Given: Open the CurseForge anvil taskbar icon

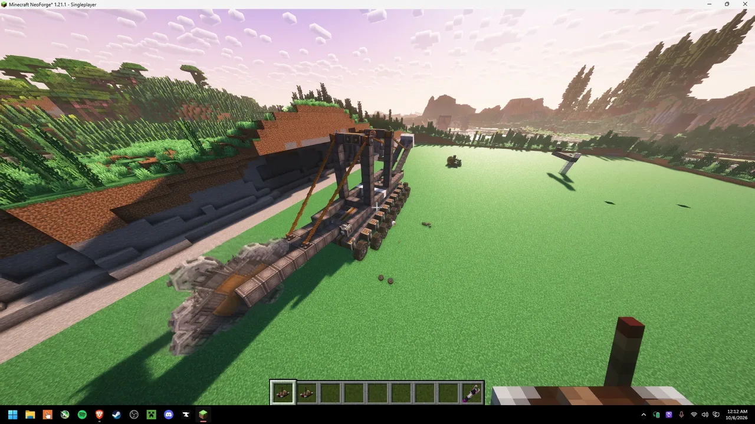Looking at the screenshot, I should [x=186, y=415].
